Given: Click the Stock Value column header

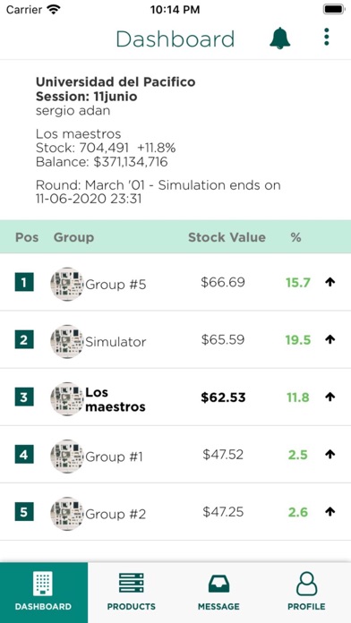Looking at the screenshot, I should coord(227,237).
